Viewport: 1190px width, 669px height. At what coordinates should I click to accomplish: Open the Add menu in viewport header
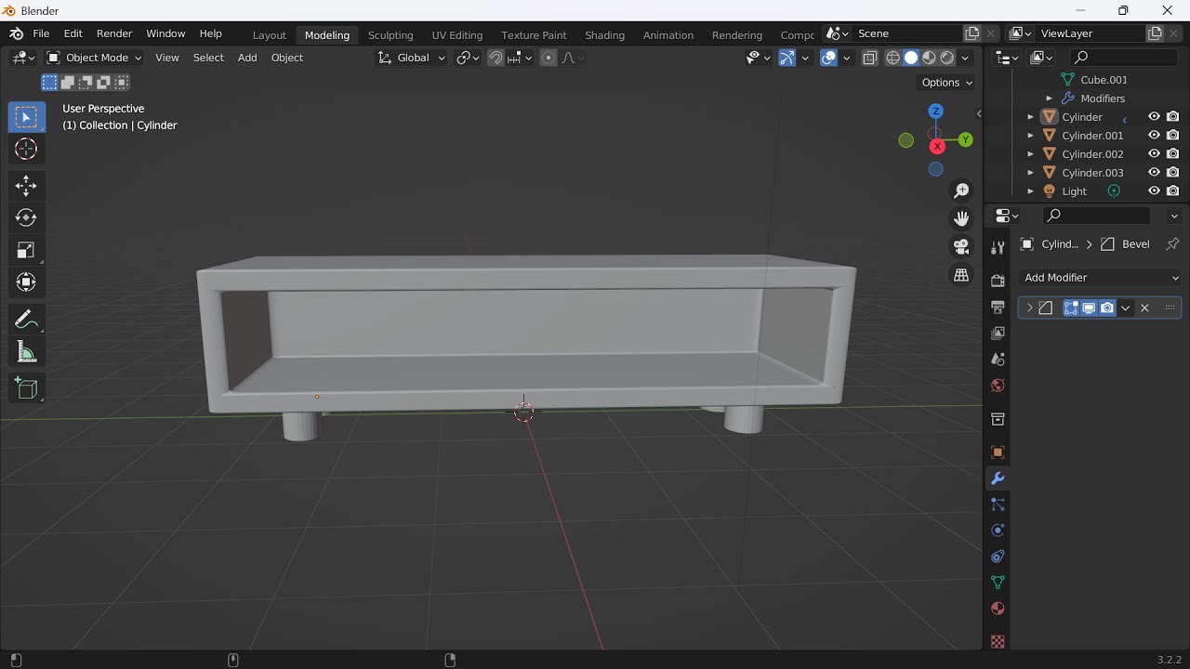point(247,58)
